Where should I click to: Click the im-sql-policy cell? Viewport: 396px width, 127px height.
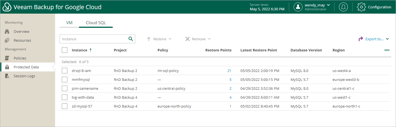(x=168, y=71)
